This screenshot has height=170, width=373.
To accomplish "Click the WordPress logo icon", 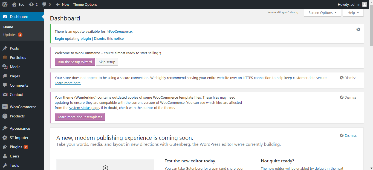I will (5, 4).
